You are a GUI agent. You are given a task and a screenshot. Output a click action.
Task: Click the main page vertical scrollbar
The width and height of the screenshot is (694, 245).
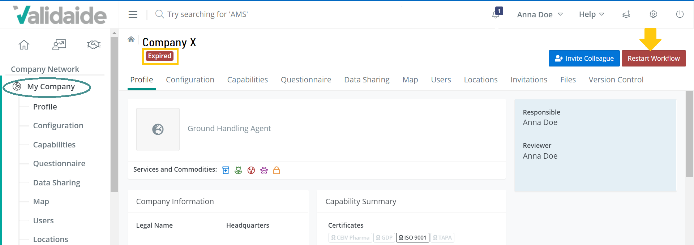coord(689,134)
